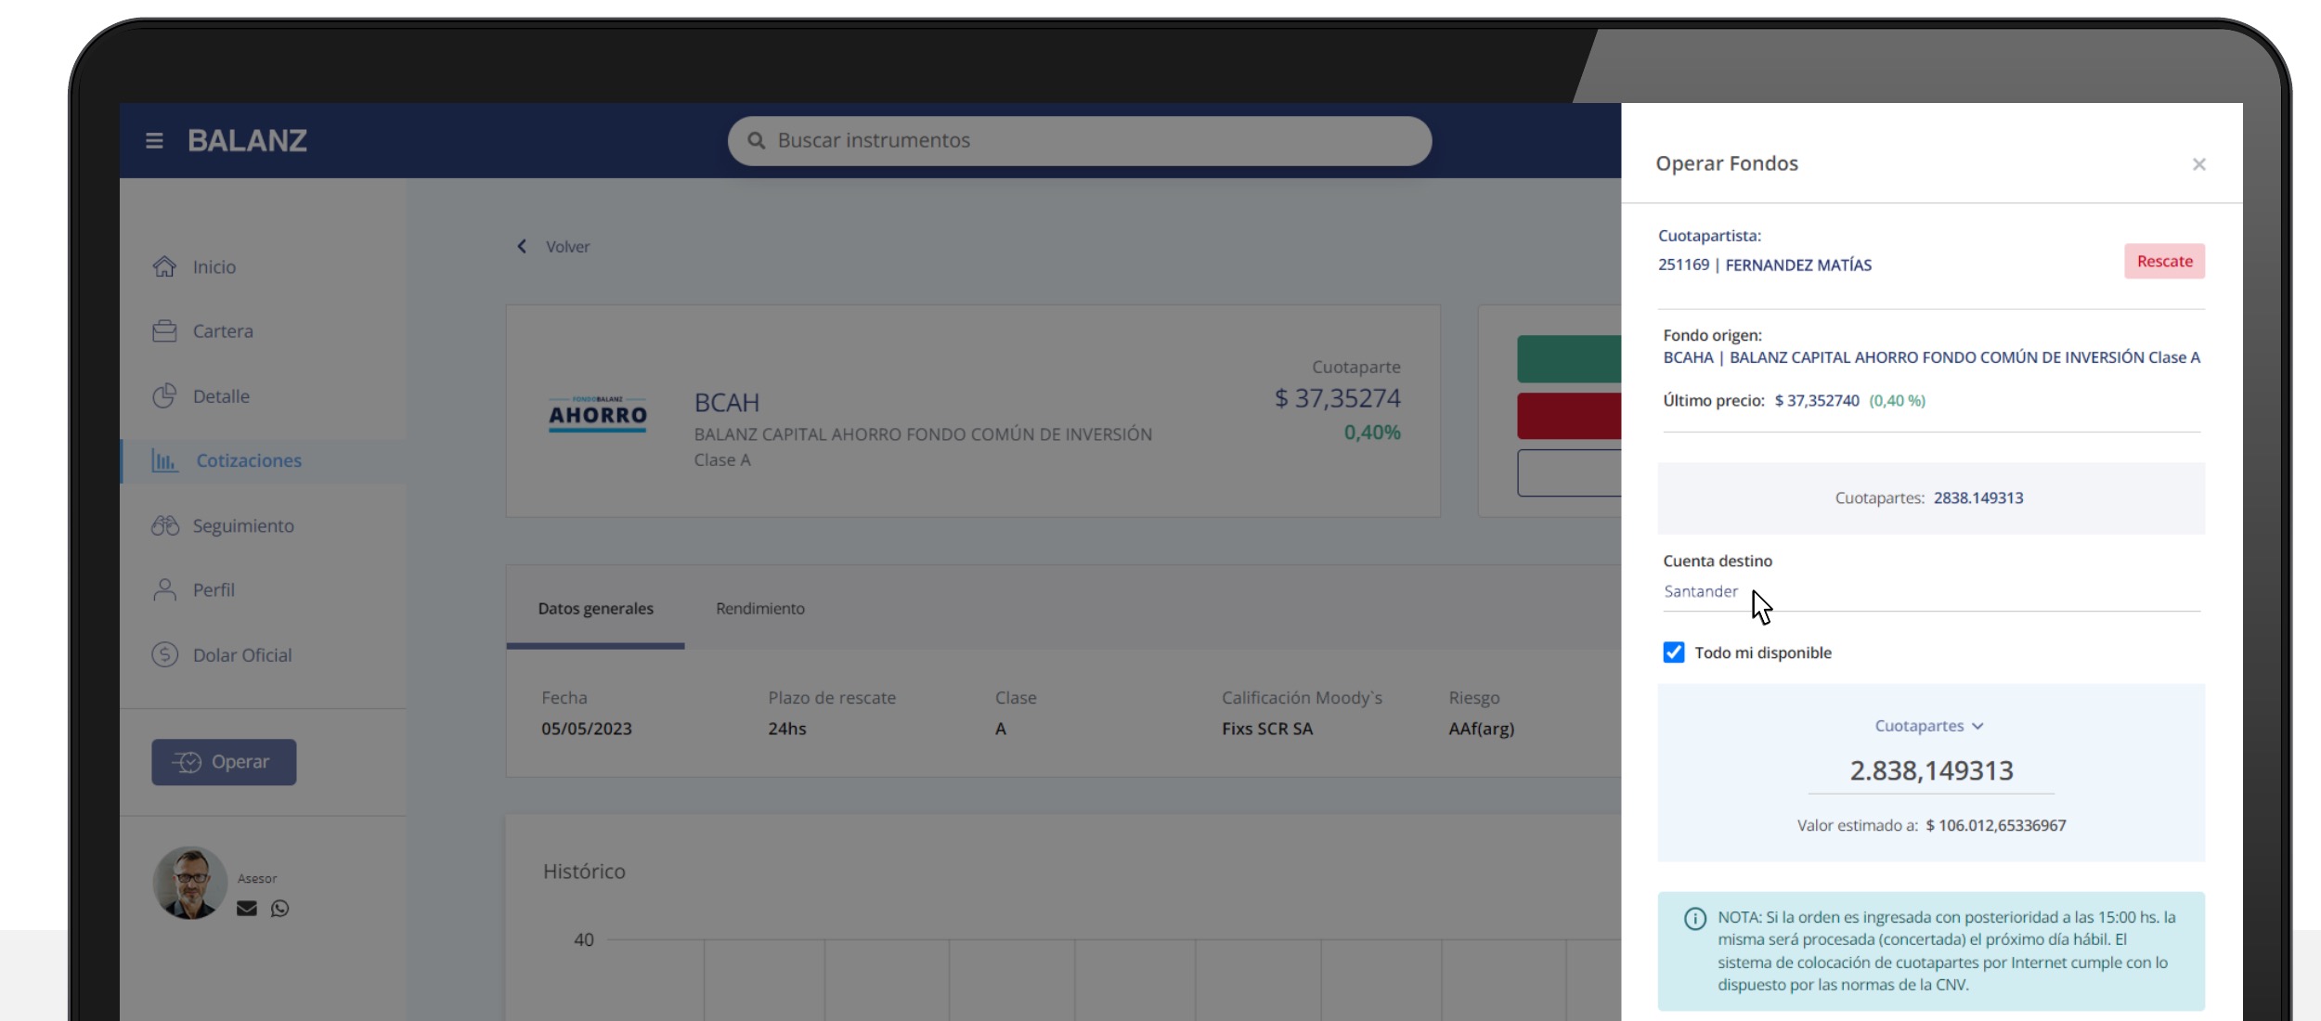Navigate to Perfil
This screenshot has height=1021, width=2321.
pos(214,589)
